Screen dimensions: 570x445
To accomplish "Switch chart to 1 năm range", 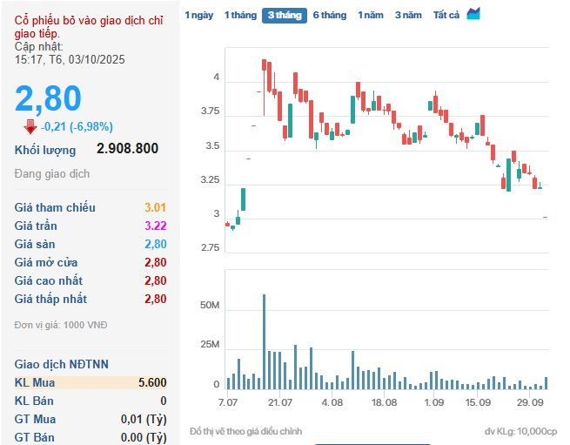I will (x=371, y=16).
